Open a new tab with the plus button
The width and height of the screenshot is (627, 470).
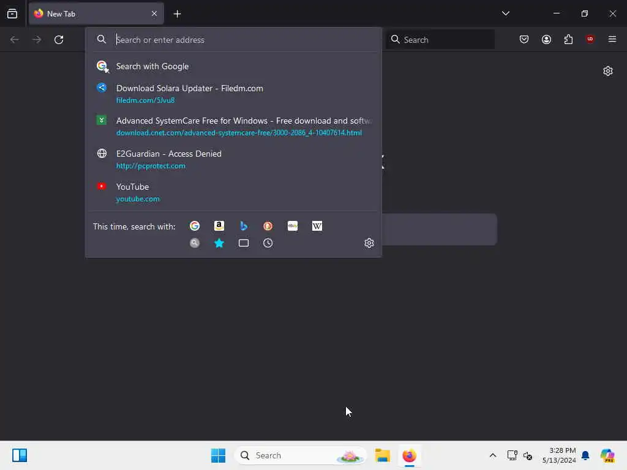pos(177,14)
